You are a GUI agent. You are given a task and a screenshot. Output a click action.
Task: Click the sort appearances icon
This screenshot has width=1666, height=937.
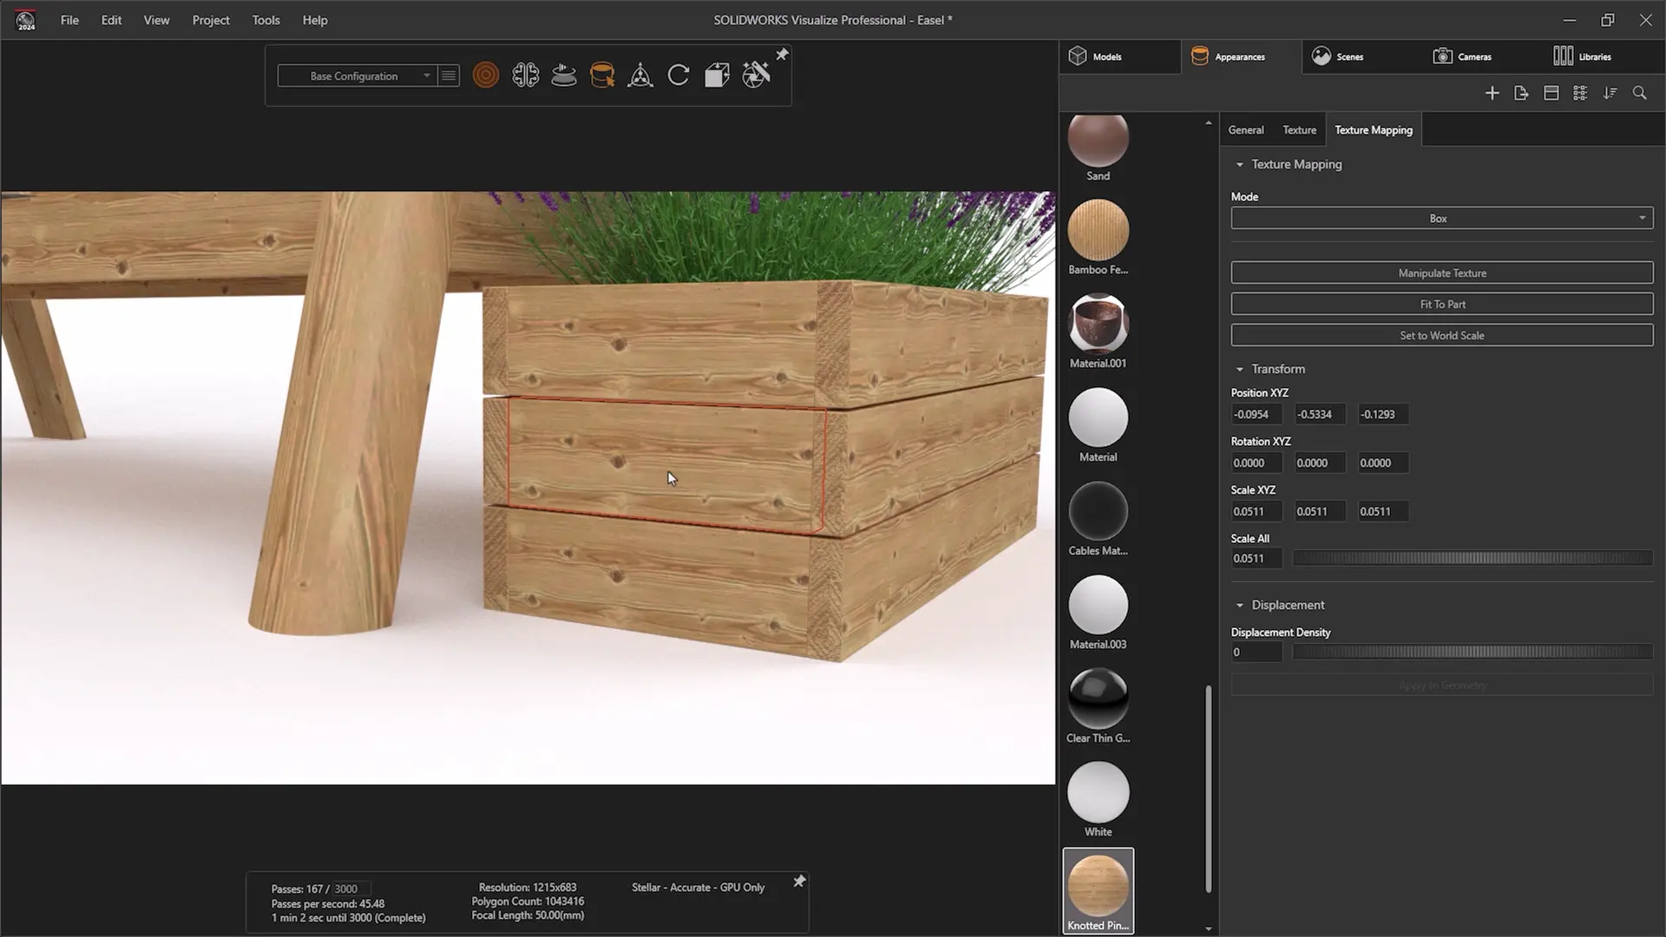click(1610, 93)
